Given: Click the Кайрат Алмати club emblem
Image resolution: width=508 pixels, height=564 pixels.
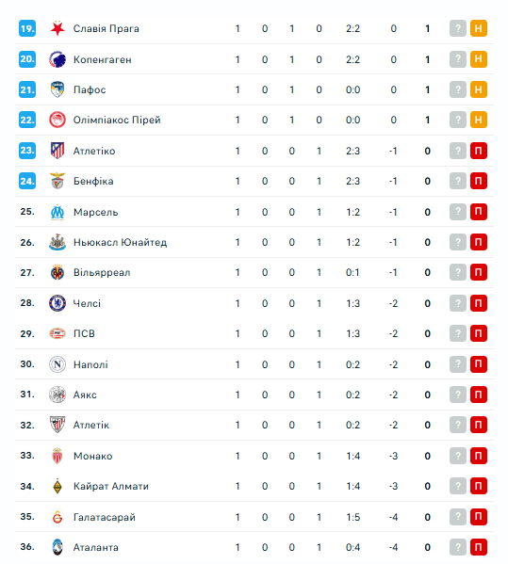Looking at the screenshot, I should point(57,486).
